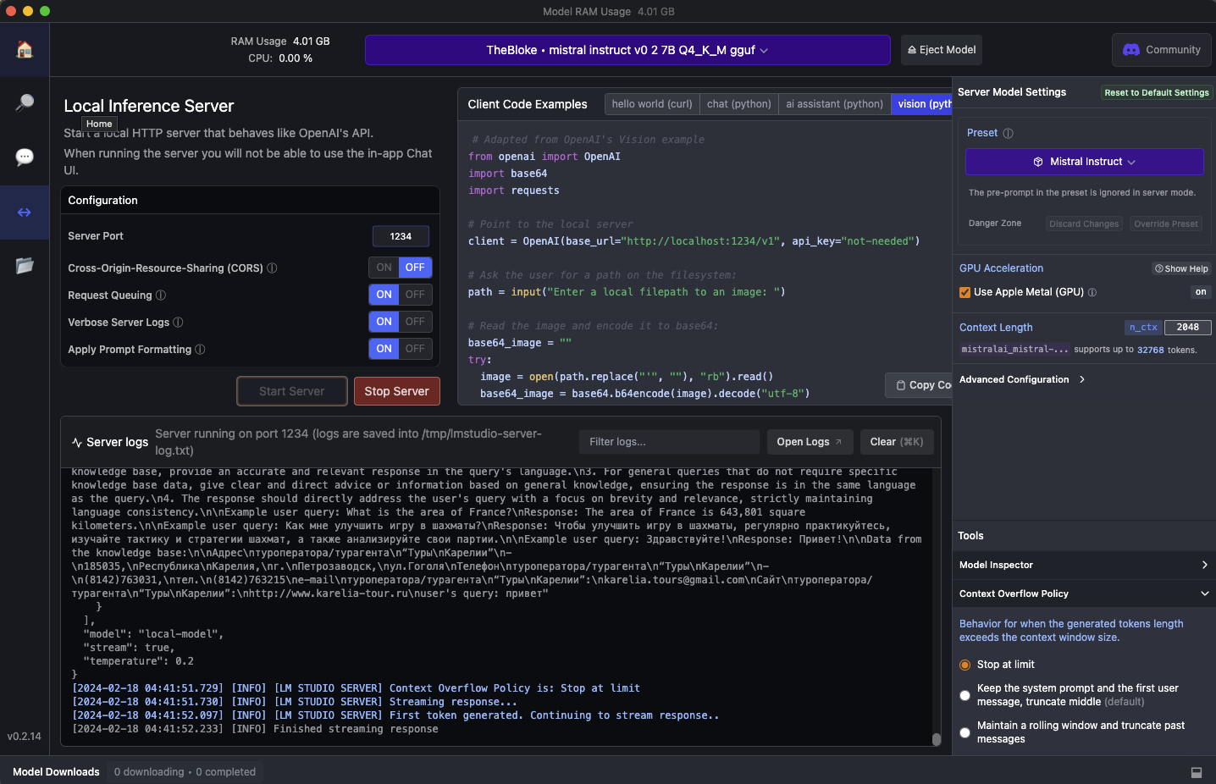Click info icon next to Preset

[x=1008, y=133]
